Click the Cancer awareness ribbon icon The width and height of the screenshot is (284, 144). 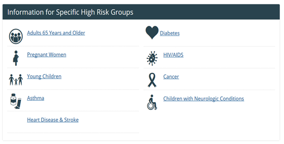152,80
